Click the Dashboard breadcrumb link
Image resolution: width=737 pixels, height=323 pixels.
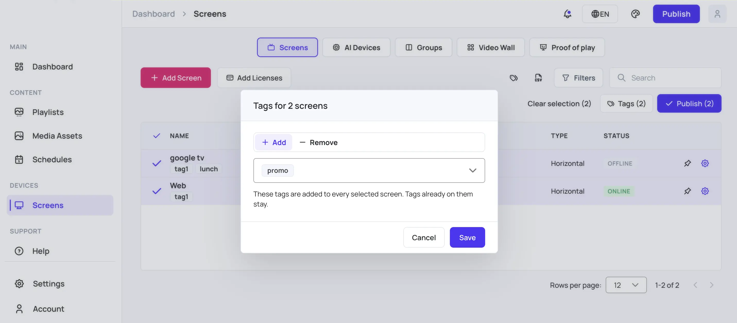click(153, 14)
